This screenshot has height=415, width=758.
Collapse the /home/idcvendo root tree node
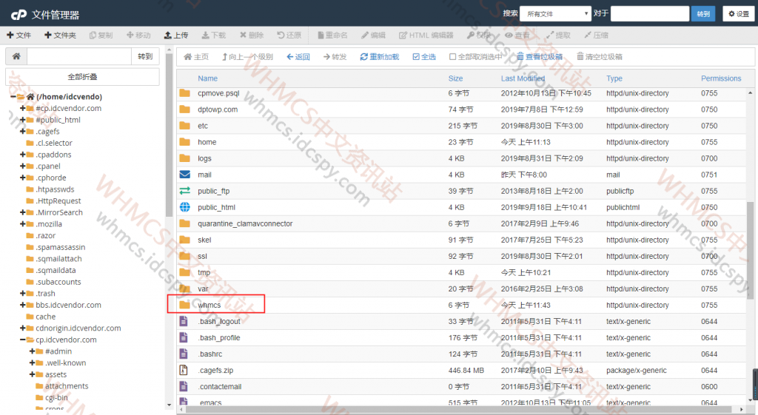tap(13, 97)
